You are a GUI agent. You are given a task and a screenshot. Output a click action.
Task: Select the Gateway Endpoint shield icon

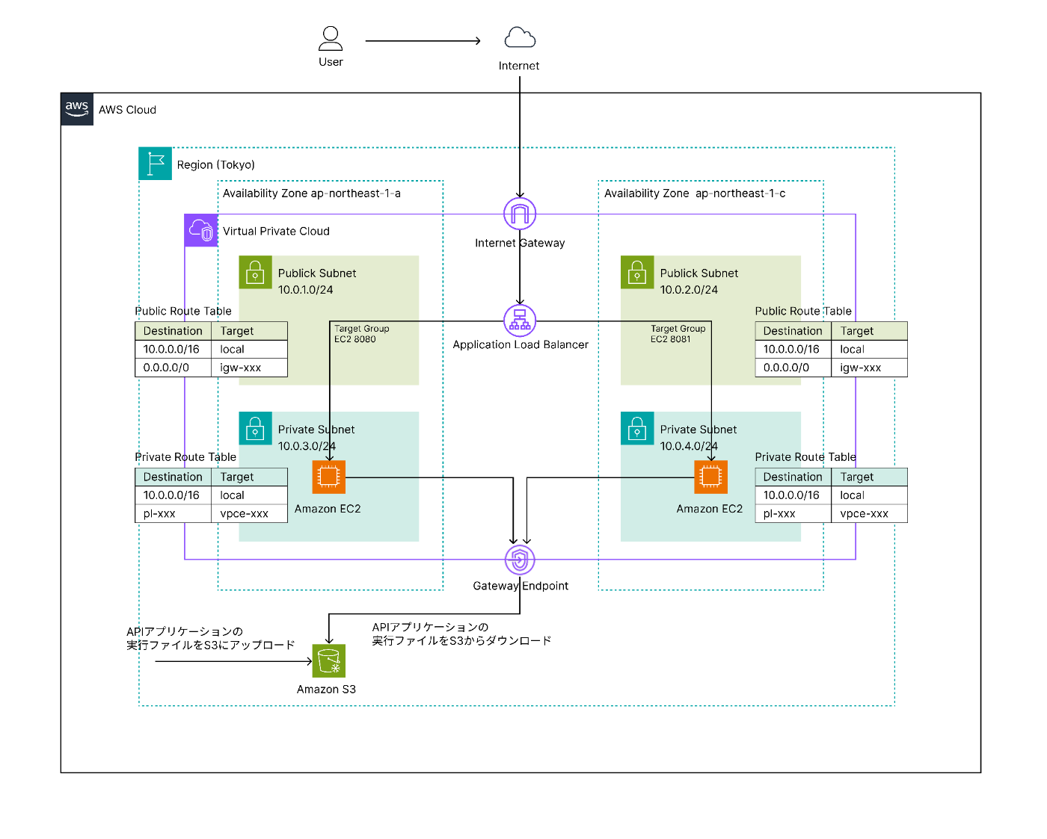[x=520, y=560]
